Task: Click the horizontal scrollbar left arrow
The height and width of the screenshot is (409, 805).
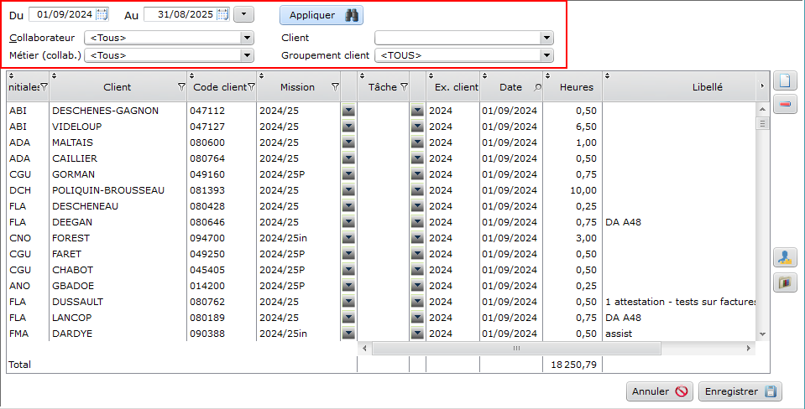Action: click(x=364, y=349)
